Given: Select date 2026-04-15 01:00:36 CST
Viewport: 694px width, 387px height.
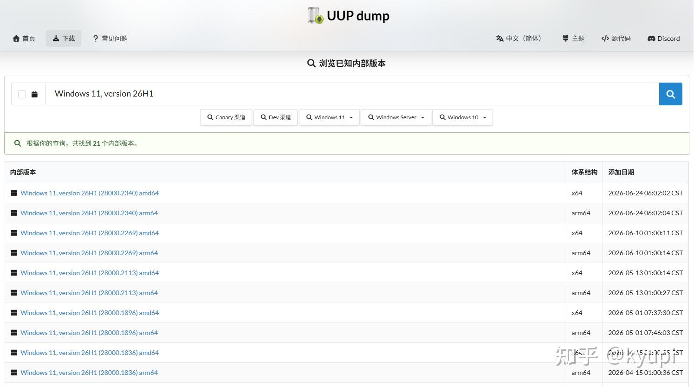Looking at the screenshot, I should click(x=646, y=373).
